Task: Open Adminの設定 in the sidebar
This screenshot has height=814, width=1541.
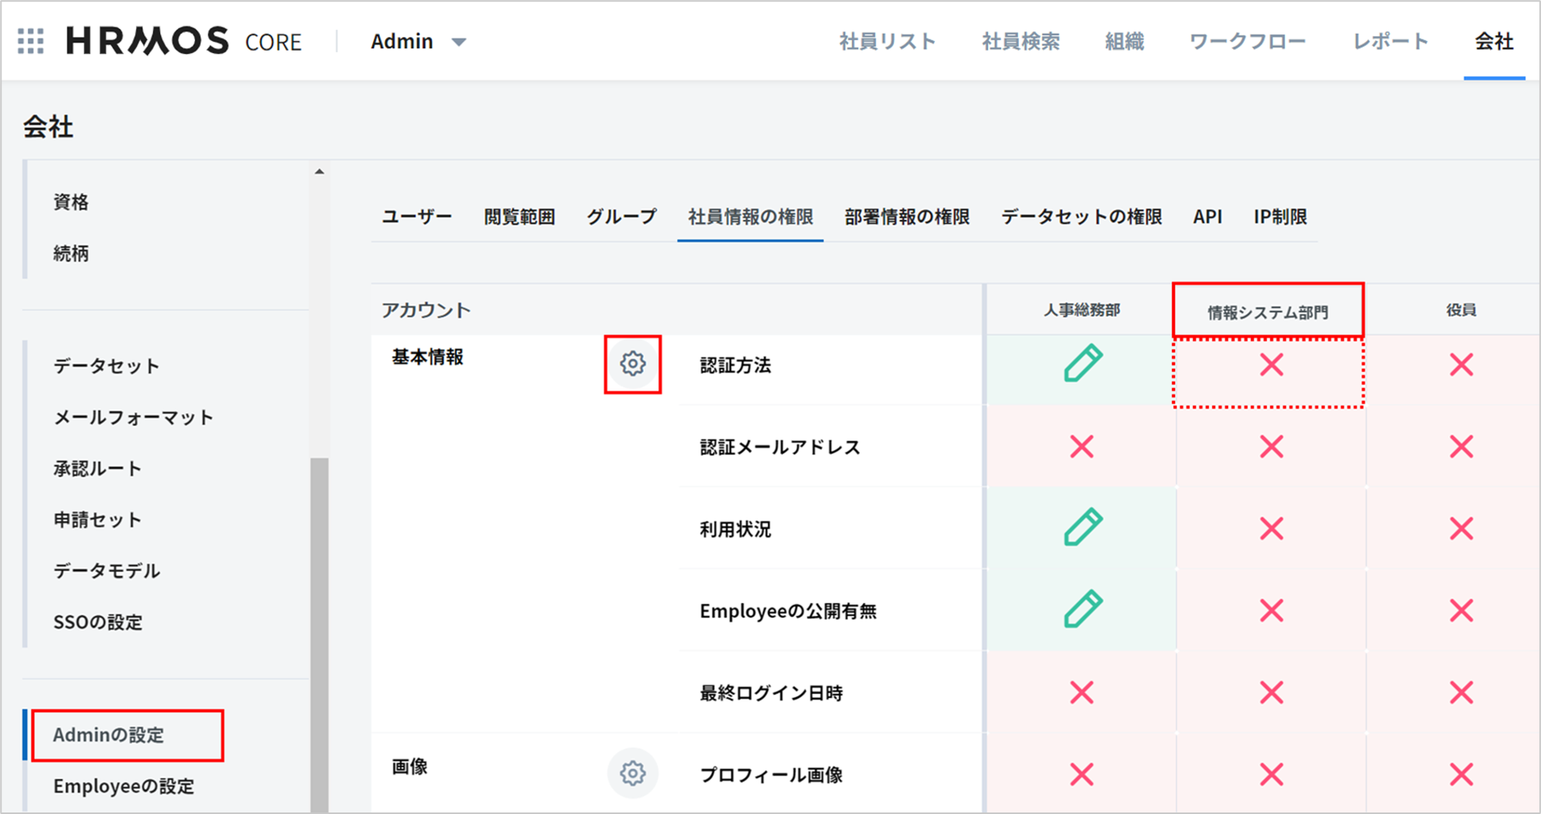Action: pyautogui.click(x=109, y=735)
